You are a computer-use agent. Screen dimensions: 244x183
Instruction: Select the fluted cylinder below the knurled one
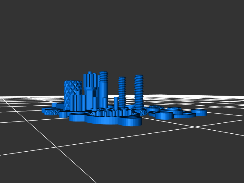click(78, 103)
